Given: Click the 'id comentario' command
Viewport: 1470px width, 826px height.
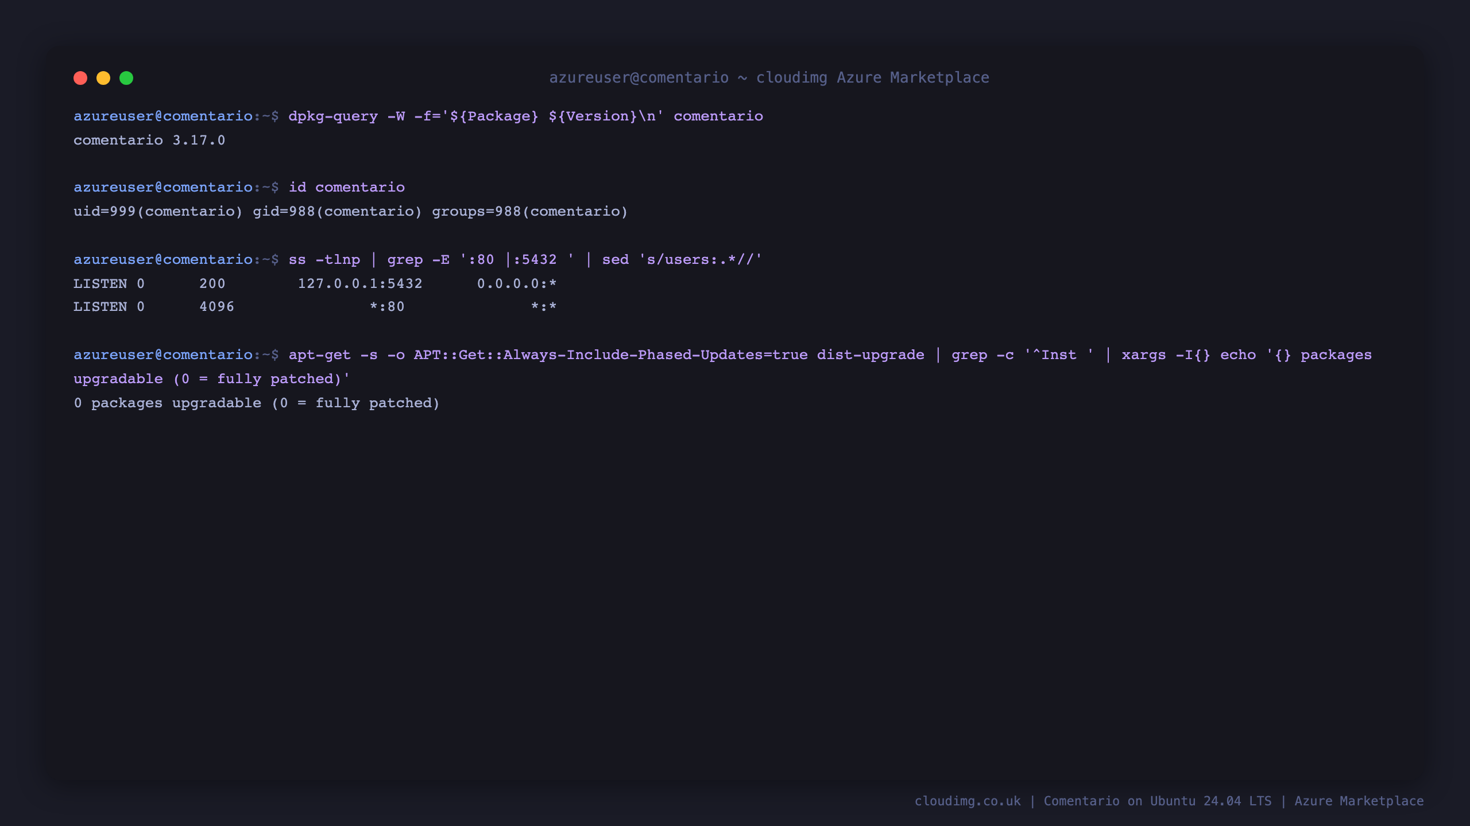Looking at the screenshot, I should [x=346, y=188].
